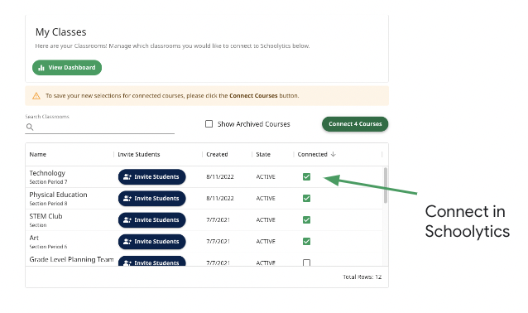Click the search magnifier icon
This screenshot has height=313, width=528.
coord(30,127)
